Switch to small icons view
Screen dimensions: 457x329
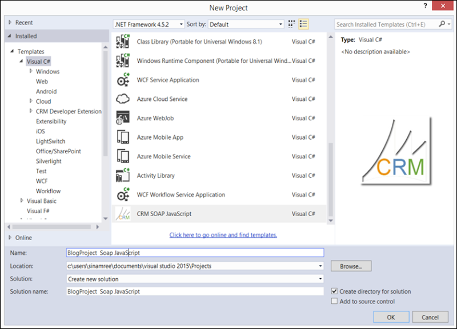(x=291, y=24)
